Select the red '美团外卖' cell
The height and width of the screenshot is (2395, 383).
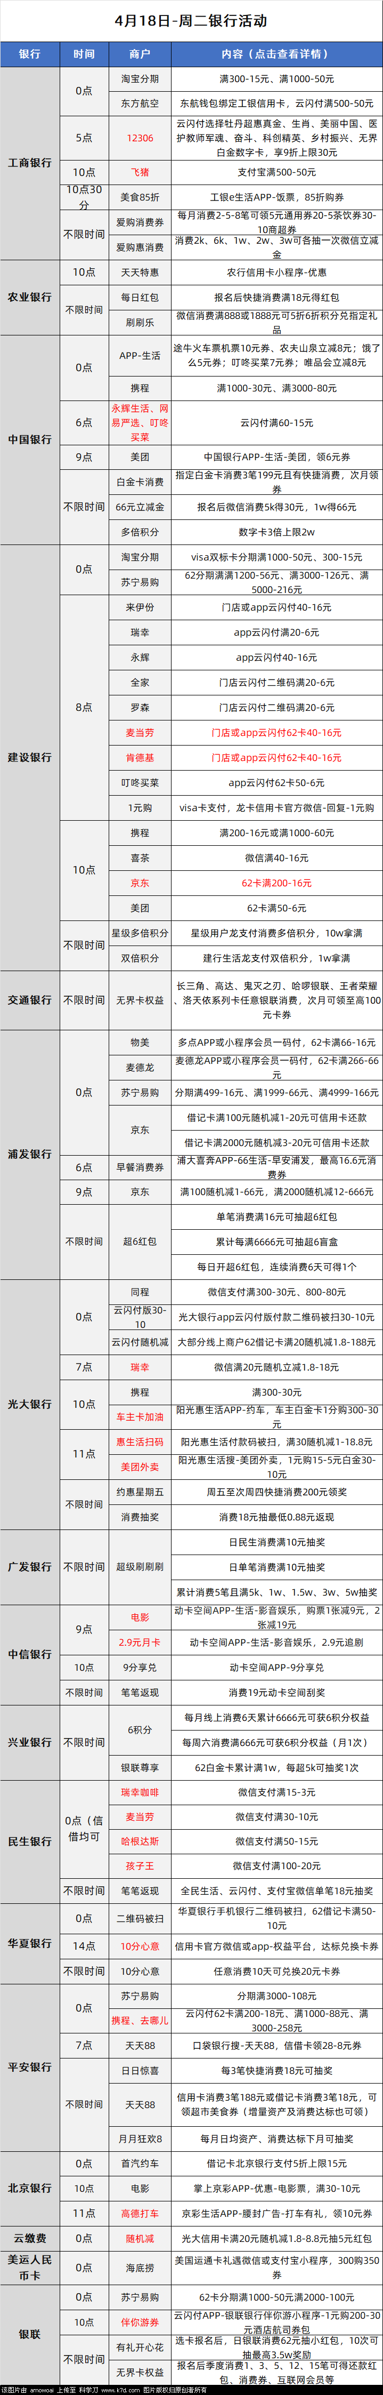click(140, 1466)
